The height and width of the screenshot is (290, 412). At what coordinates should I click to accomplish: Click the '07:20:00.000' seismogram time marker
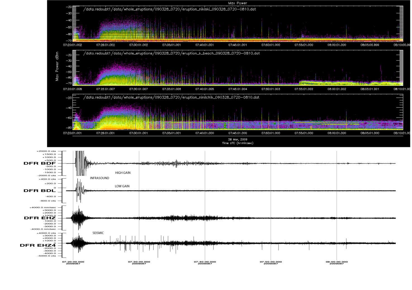tap(73, 262)
